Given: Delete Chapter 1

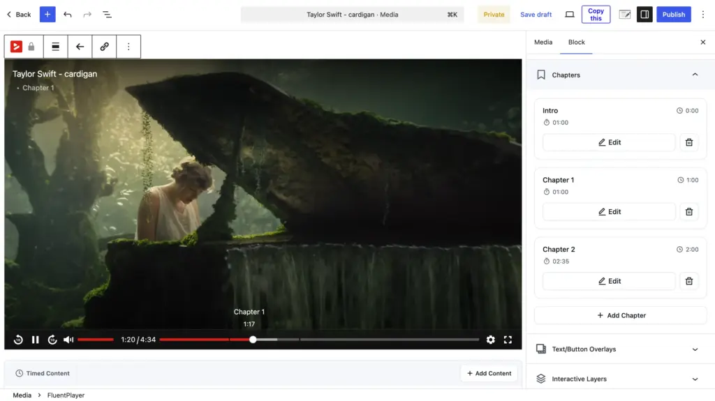Looking at the screenshot, I should (689, 211).
